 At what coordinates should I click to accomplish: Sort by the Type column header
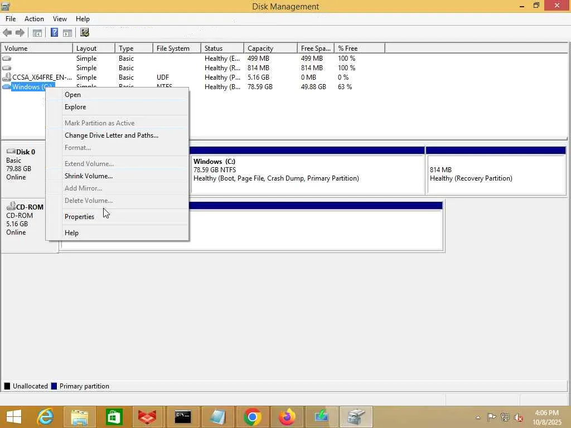134,48
